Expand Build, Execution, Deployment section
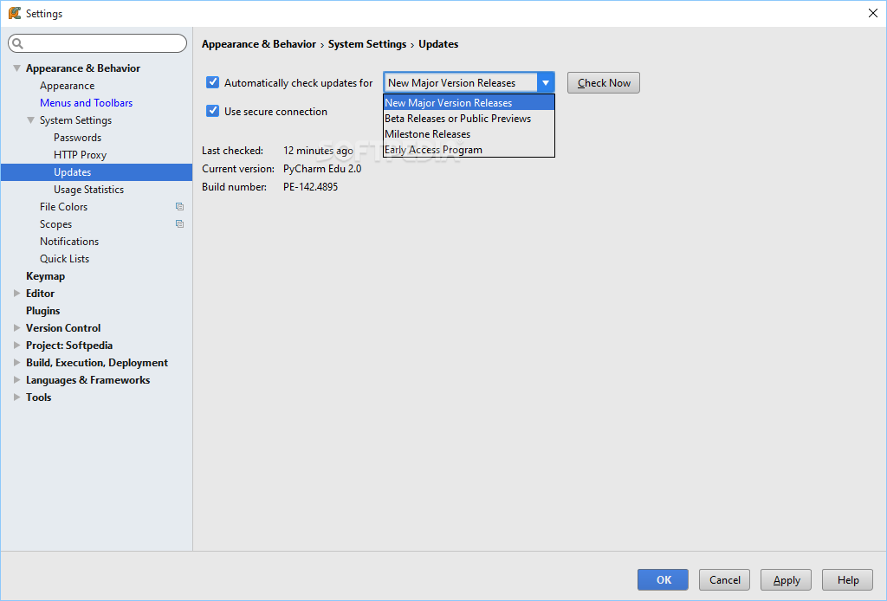887x601 pixels. coord(17,362)
